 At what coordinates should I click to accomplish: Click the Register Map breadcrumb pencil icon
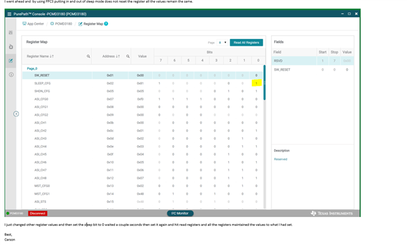[x=80, y=24]
